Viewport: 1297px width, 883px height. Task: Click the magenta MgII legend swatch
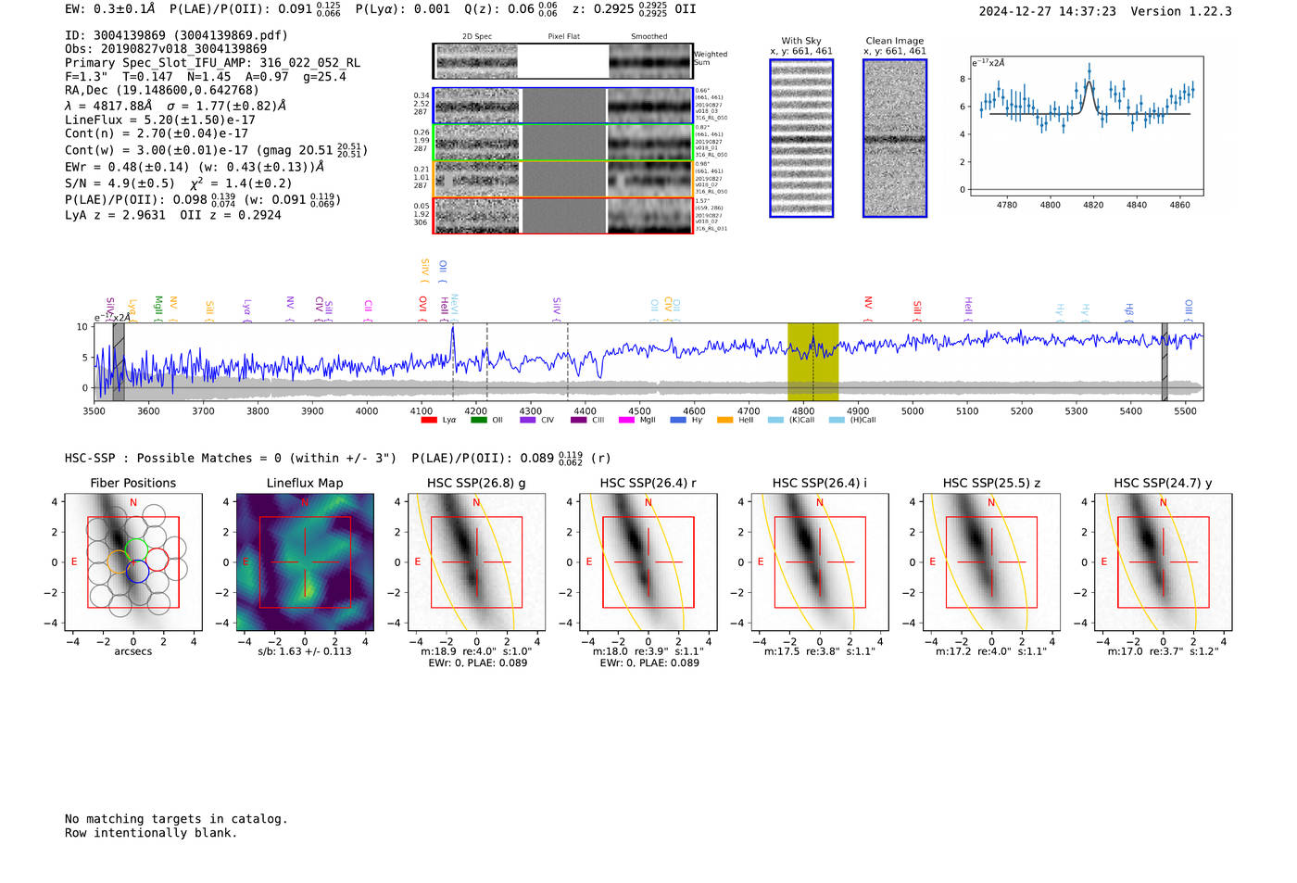point(626,420)
